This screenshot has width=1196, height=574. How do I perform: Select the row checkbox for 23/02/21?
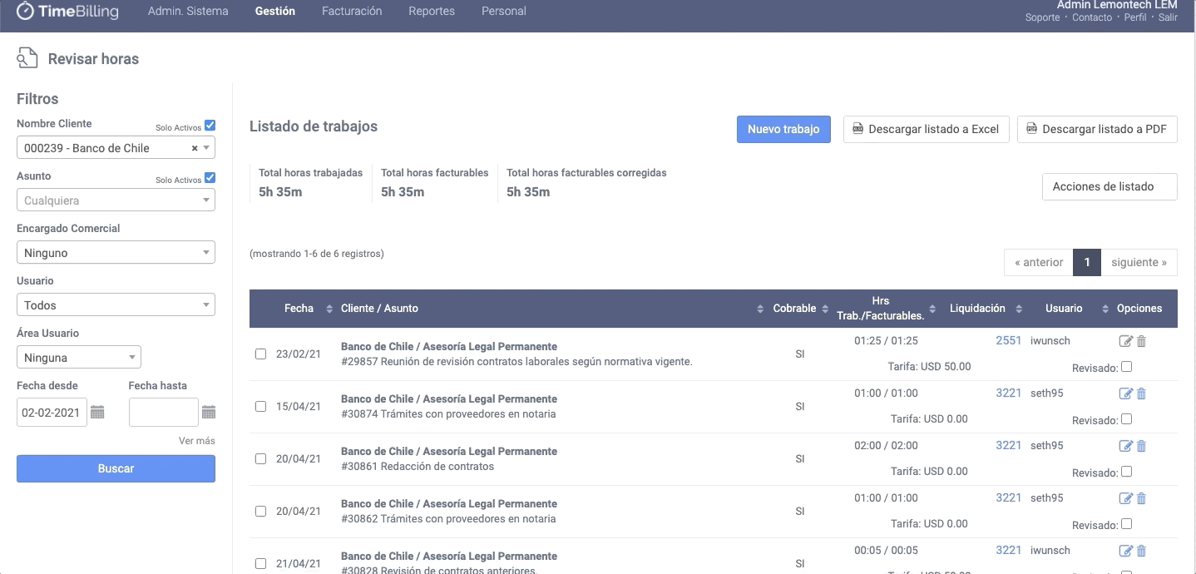pos(260,354)
